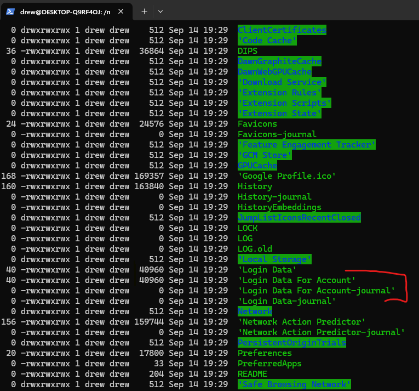Click the LOG file name
Screen dimensions: 419x391
(245, 239)
